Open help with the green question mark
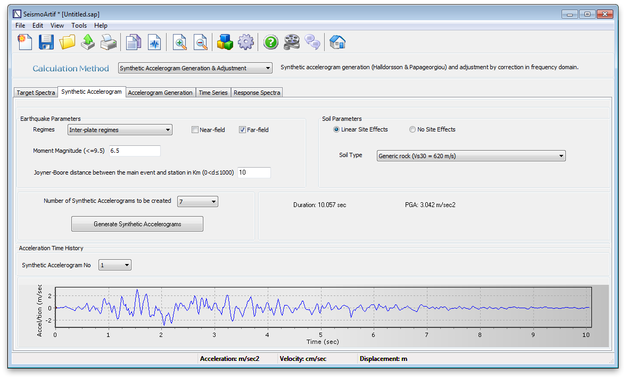 270,42
